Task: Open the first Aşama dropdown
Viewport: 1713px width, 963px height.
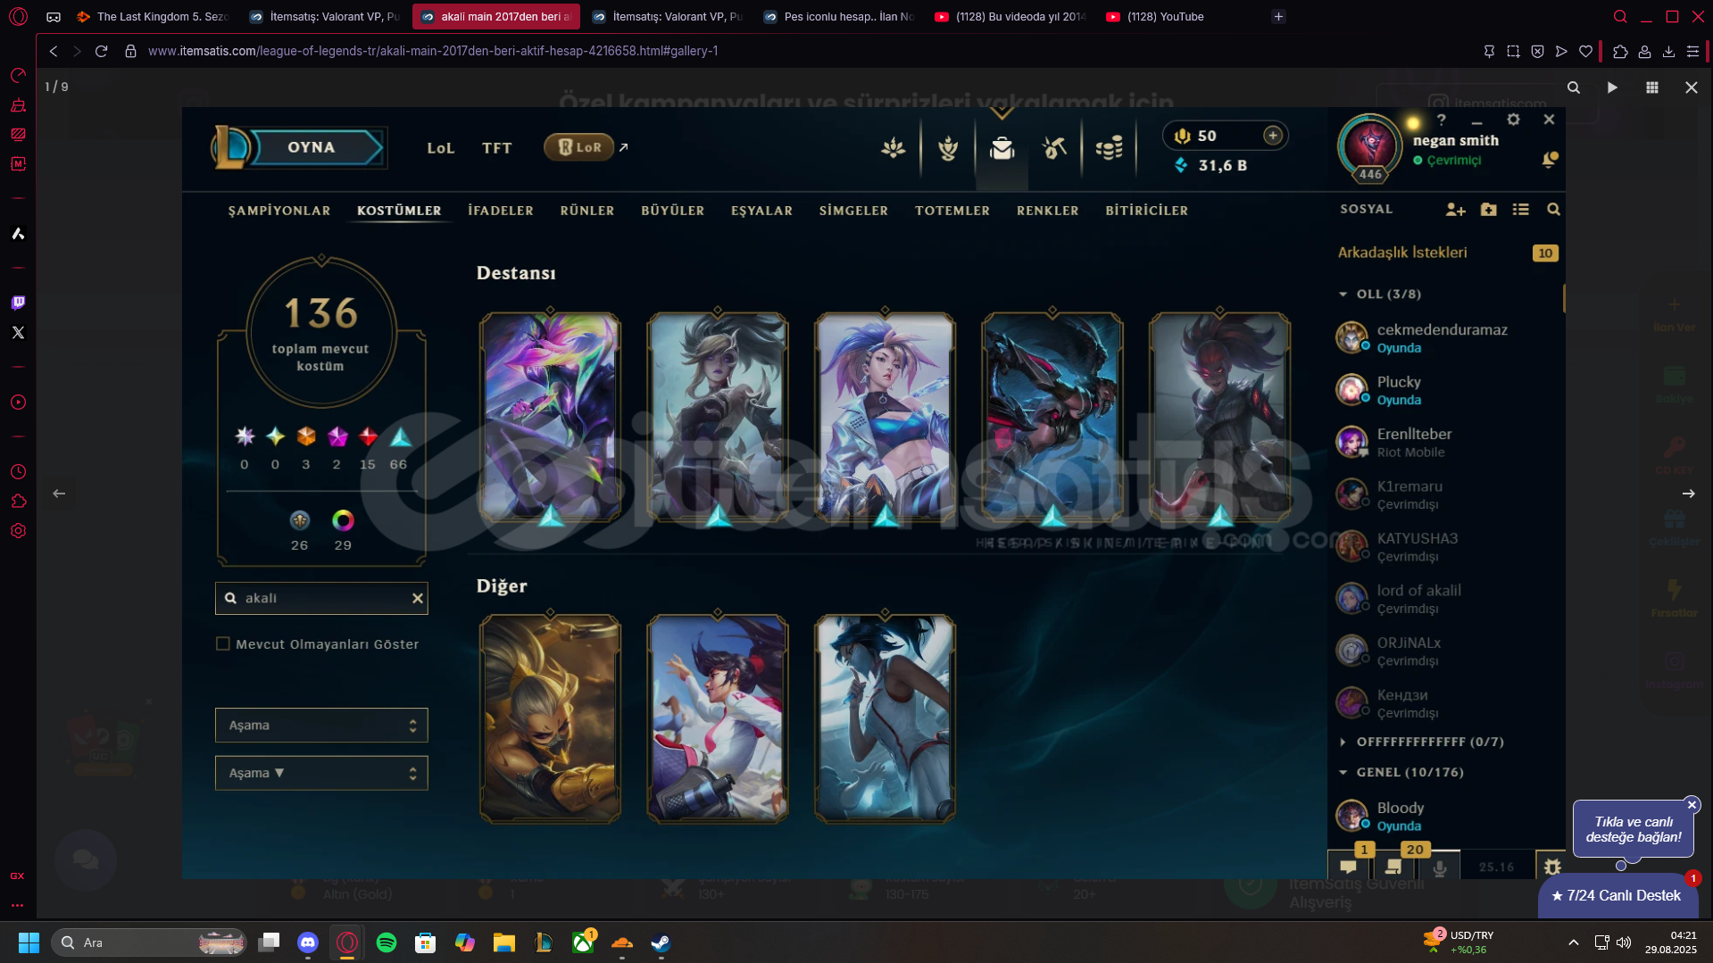Action: pyautogui.click(x=321, y=725)
